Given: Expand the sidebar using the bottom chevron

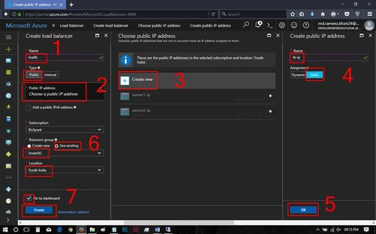Looking at the screenshot, I should coord(8,220).
